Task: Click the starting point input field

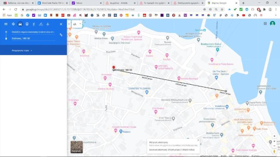Action: pyautogui.click(x=33, y=32)
